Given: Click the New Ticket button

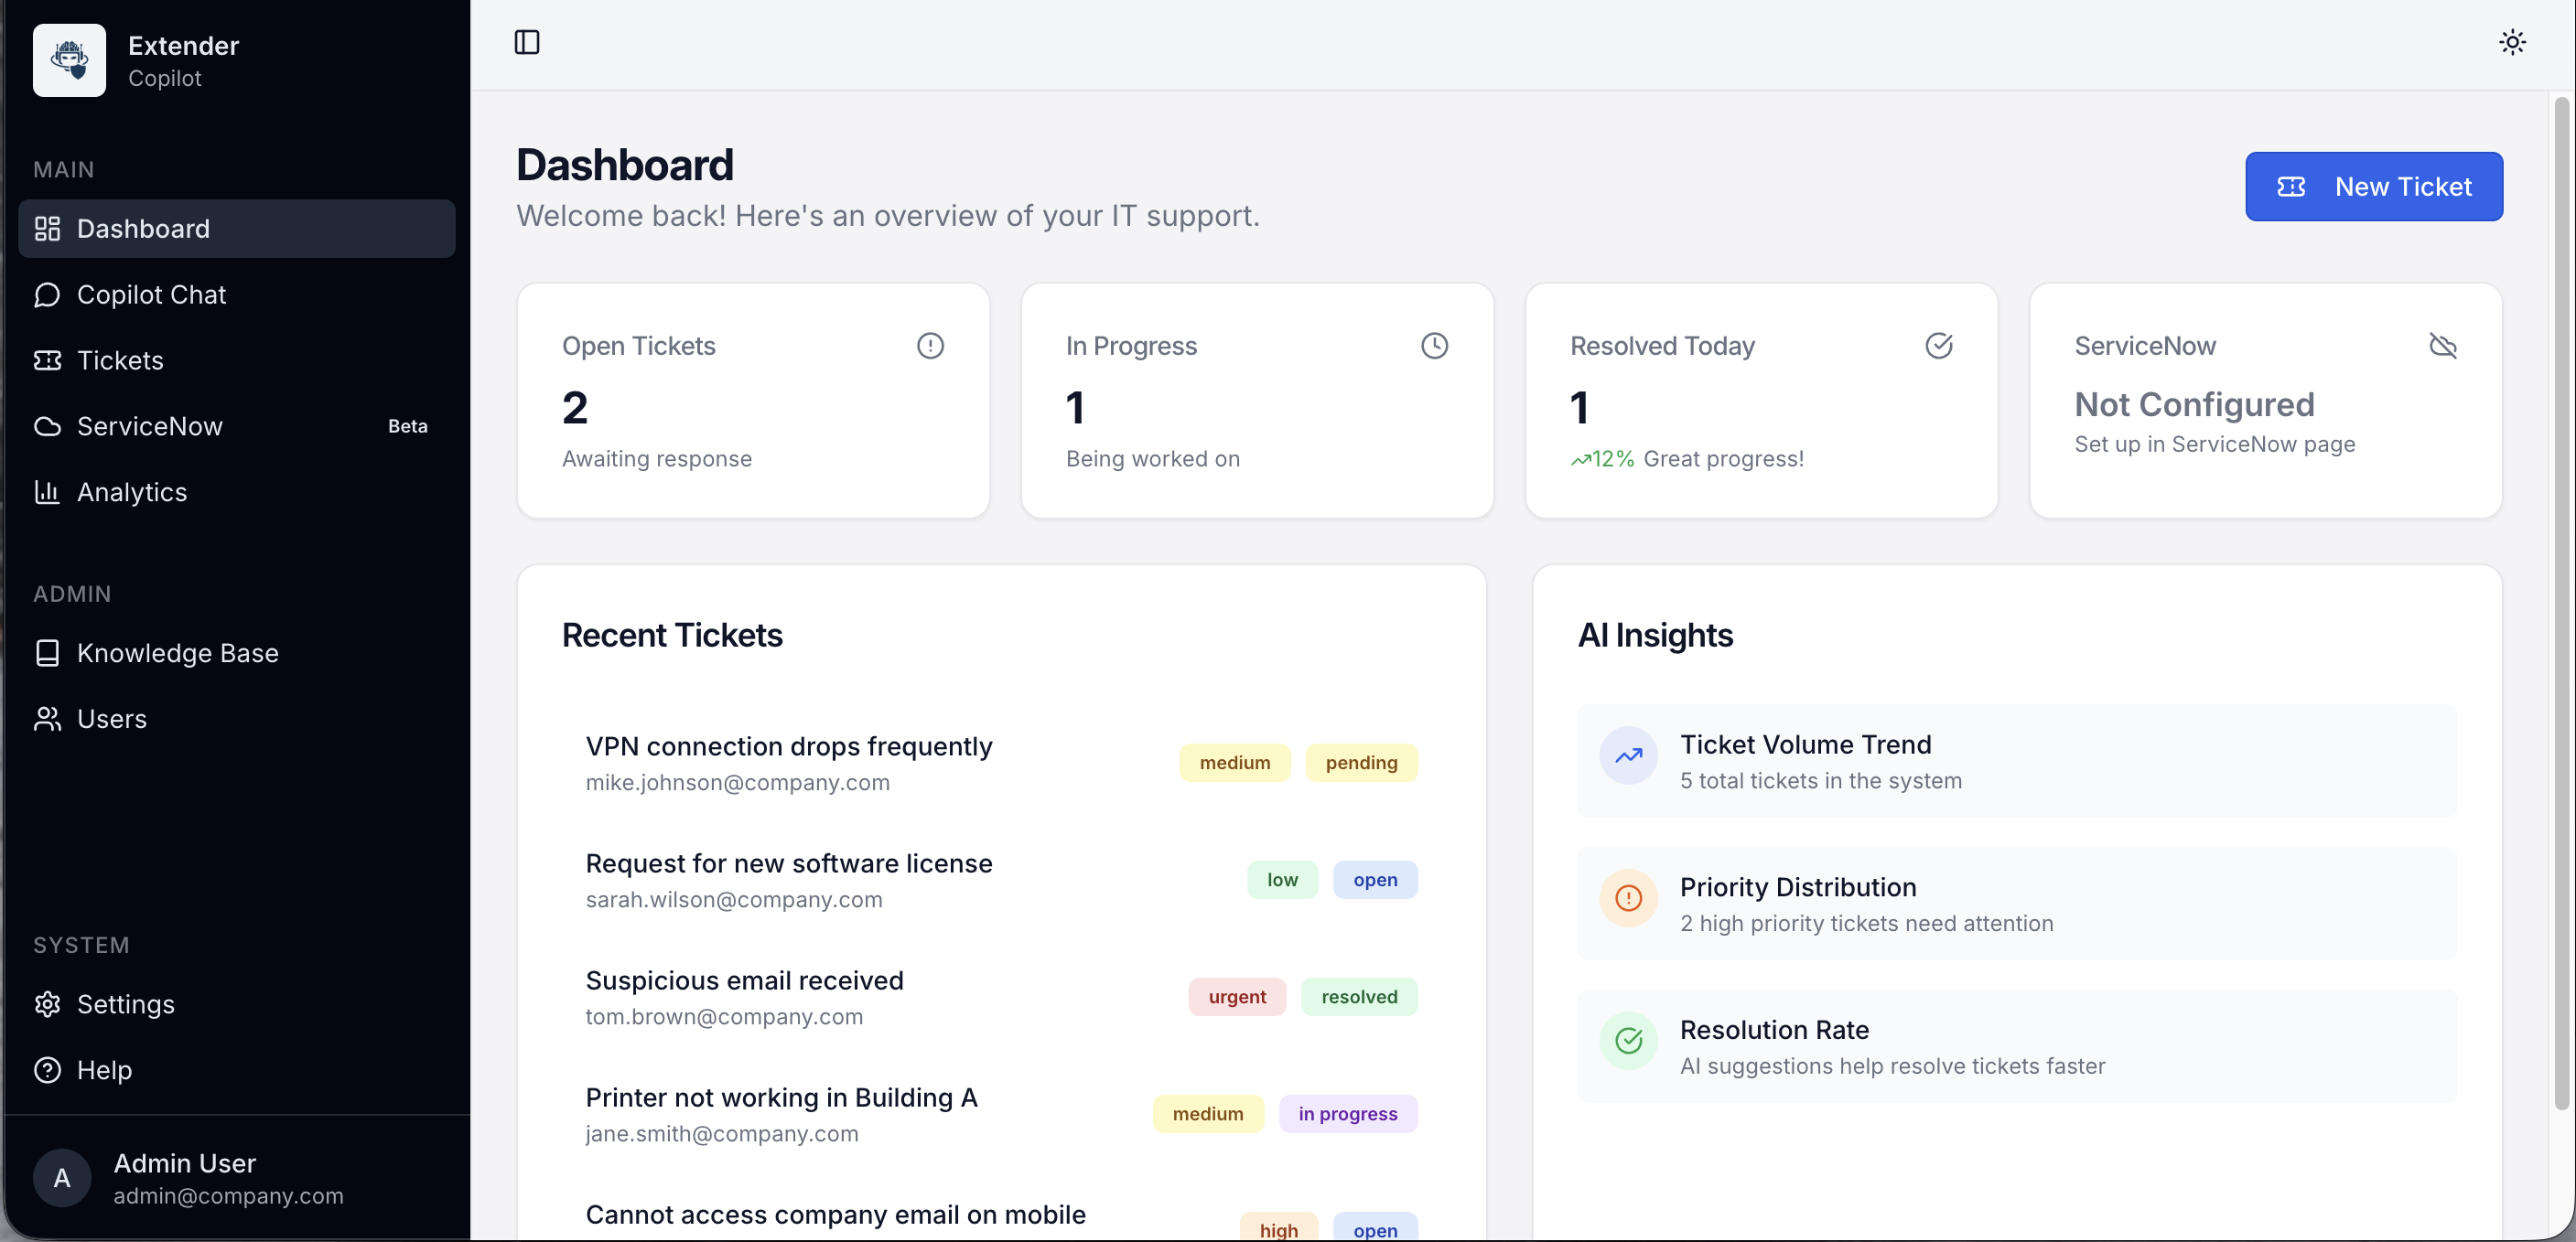Looking at the screenshot, I should pos(2374,186).
